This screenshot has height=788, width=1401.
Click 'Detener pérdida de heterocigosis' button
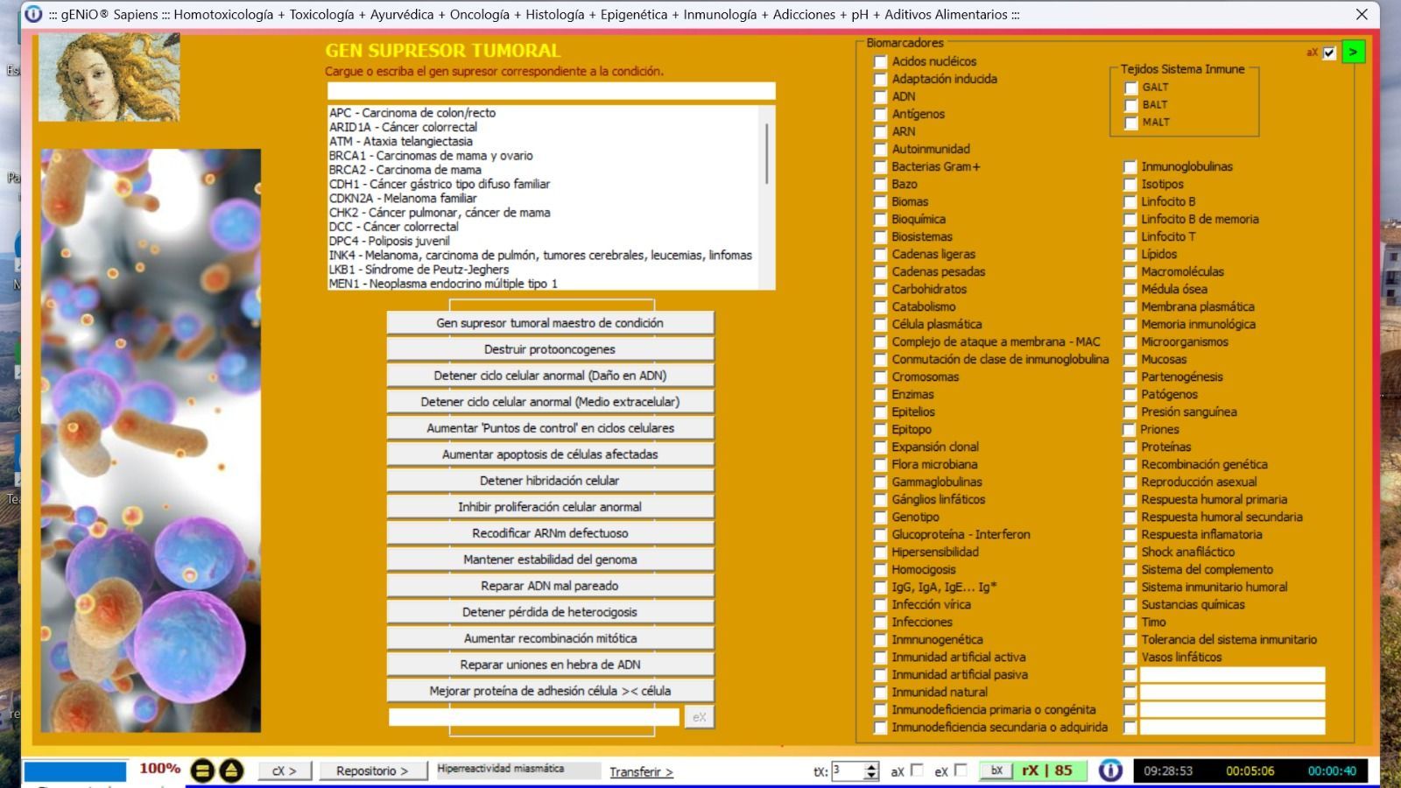(x=550, y=612)
